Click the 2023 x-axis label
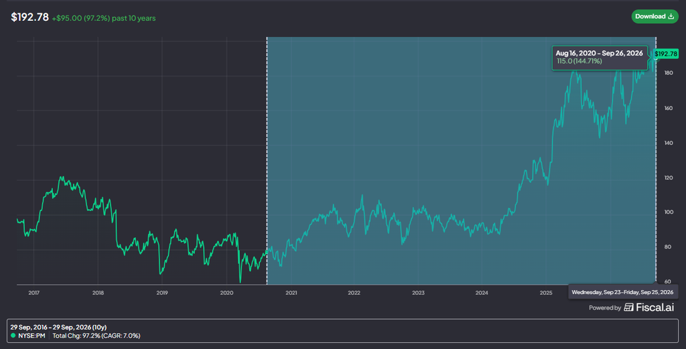Viewport: 686px width, 349px height. click(418, 293)
